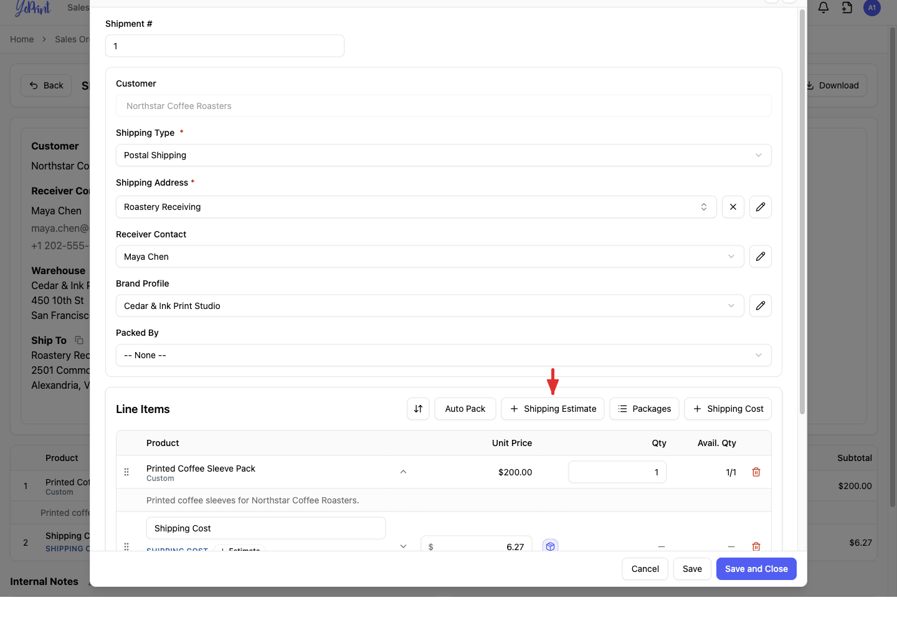
Task: Open the Shipping Type dropdown
Action: [444, 155]
